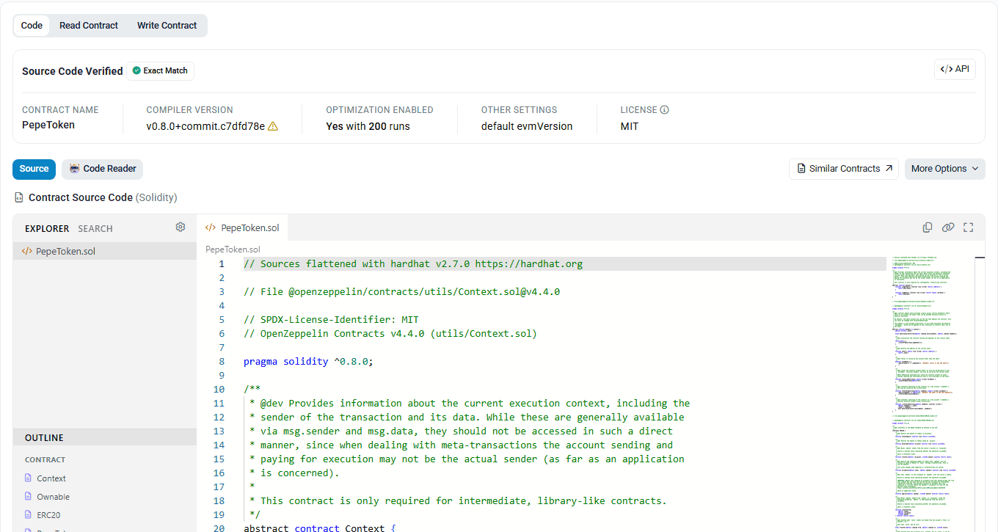
Task: Switch to the SEARCH panel tab
Action: [95, 229]
